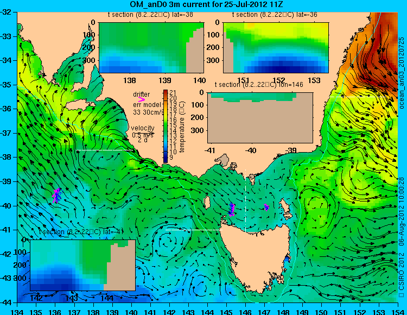Click the white section line at latitude -38
This screenshot has width=407, height=315.
(x=105, y=150)
